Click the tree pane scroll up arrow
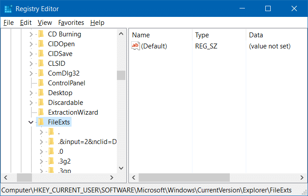Screen dimensions: 308x196 point(121,34)
